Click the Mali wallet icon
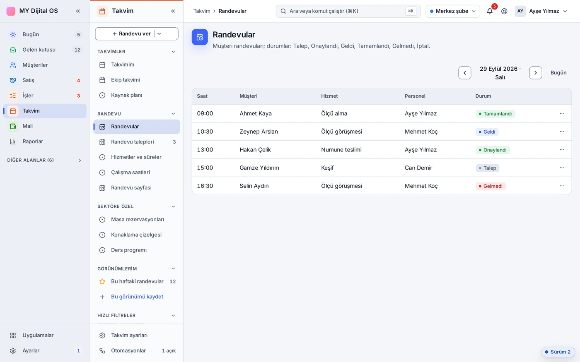580x362 pixels. point(13,126)
